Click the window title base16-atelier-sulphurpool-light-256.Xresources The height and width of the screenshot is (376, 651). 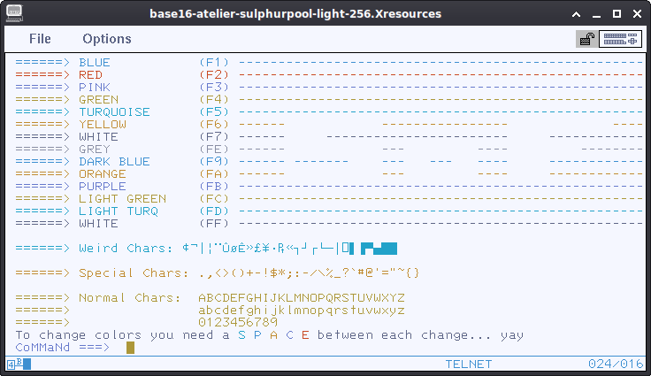click(x=295, y=13)
